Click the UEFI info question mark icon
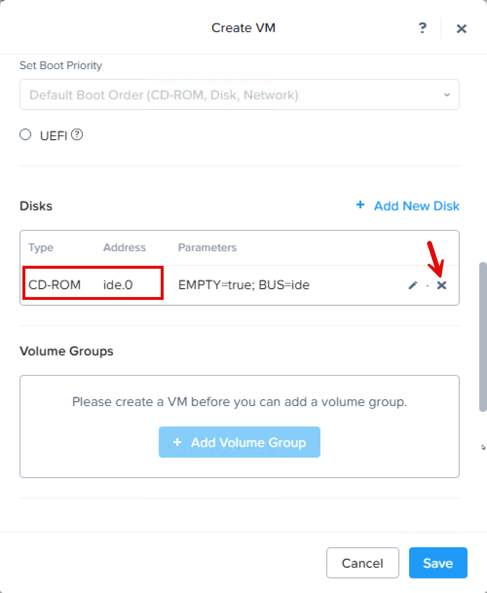The width and height of the screenshot is (487, 593). (77, 135)
